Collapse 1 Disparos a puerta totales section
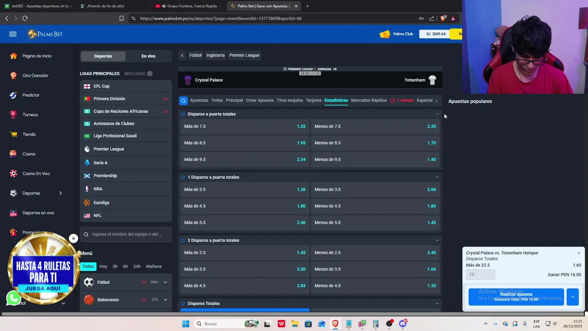The height and width of the screenshot is (331, 588). [x=437, y=177]
